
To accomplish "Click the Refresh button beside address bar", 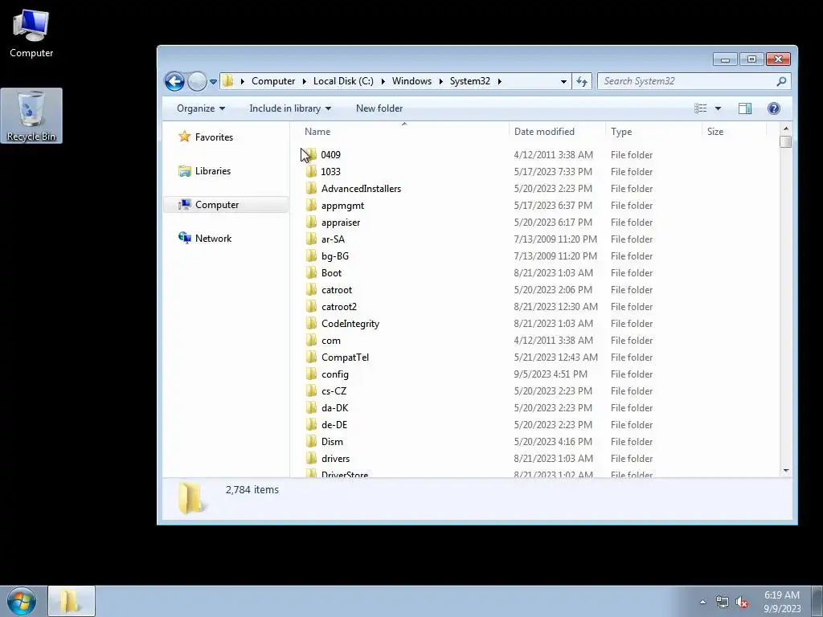I will [x=582, y=81].
